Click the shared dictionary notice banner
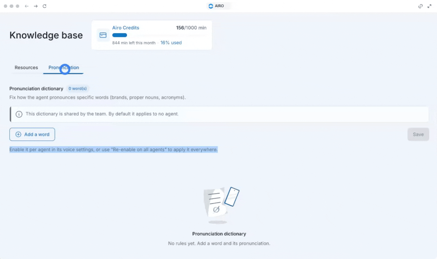Screen dimensions: 437x259 point(219,114)
